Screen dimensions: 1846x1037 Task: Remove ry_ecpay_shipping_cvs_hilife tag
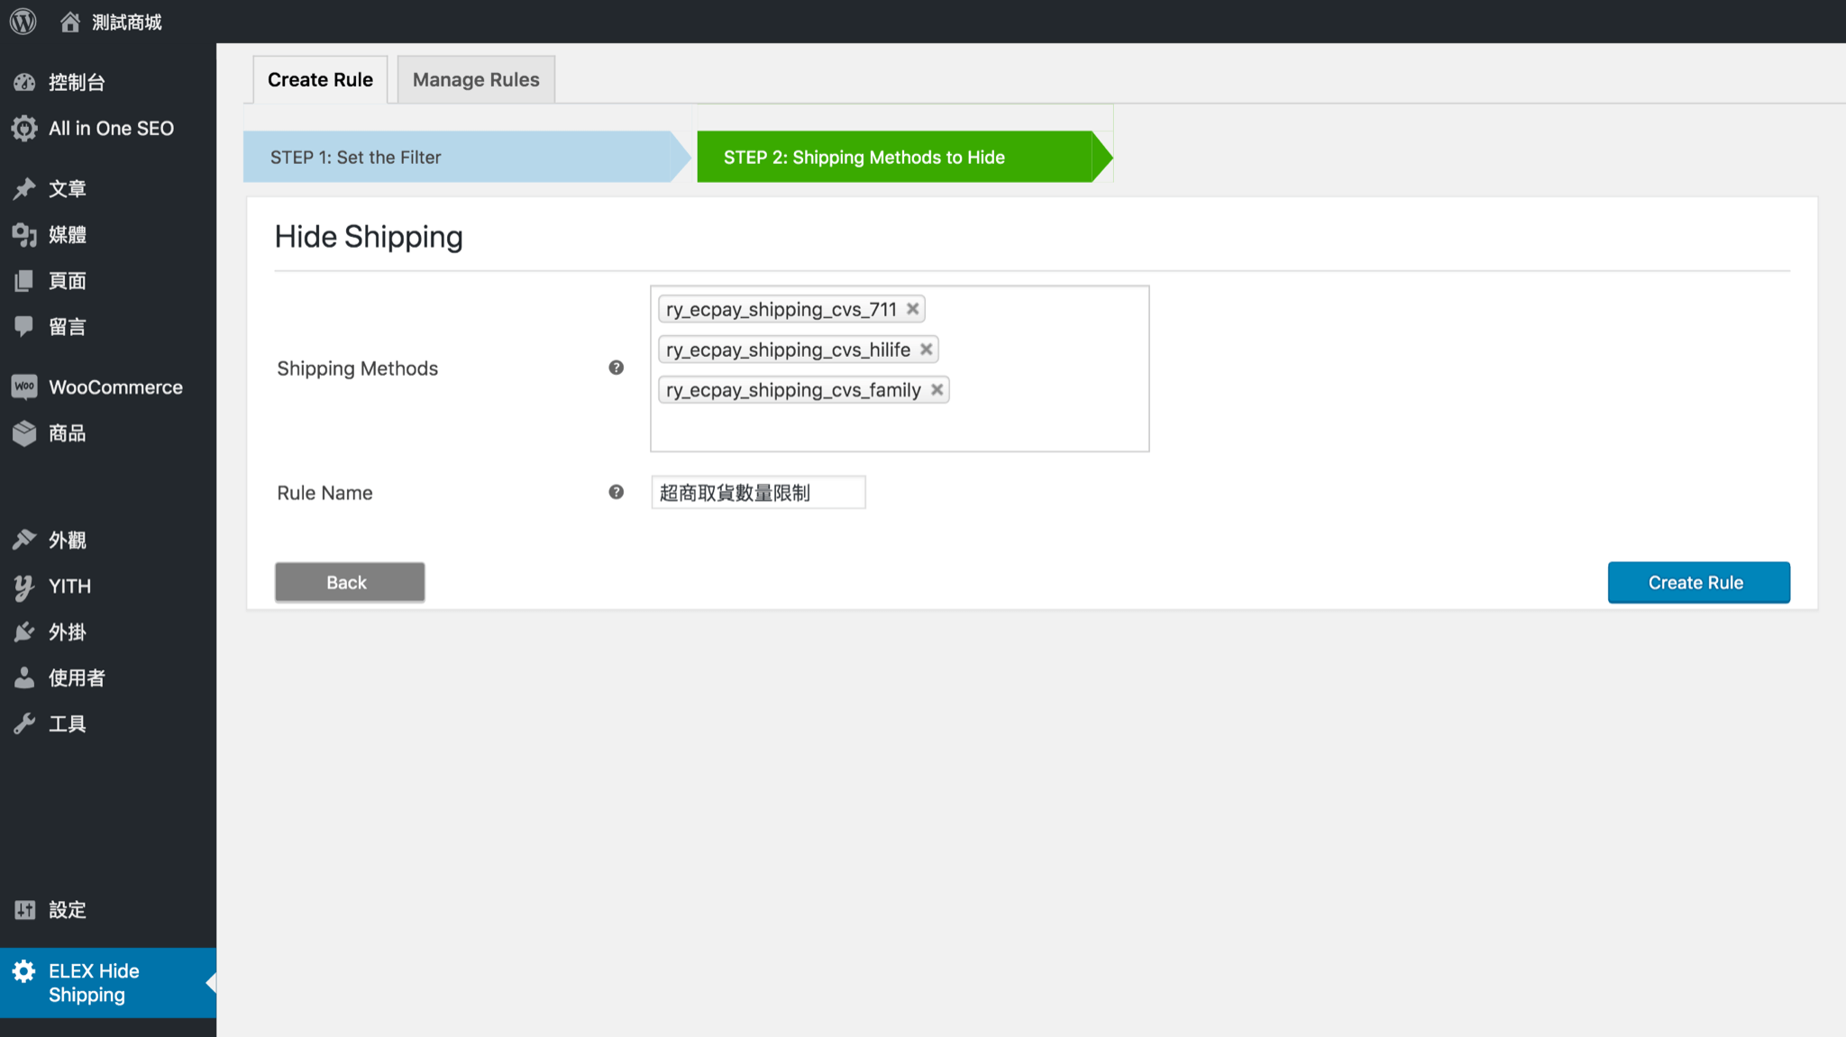pyautogui.click(x=926, y=350)
